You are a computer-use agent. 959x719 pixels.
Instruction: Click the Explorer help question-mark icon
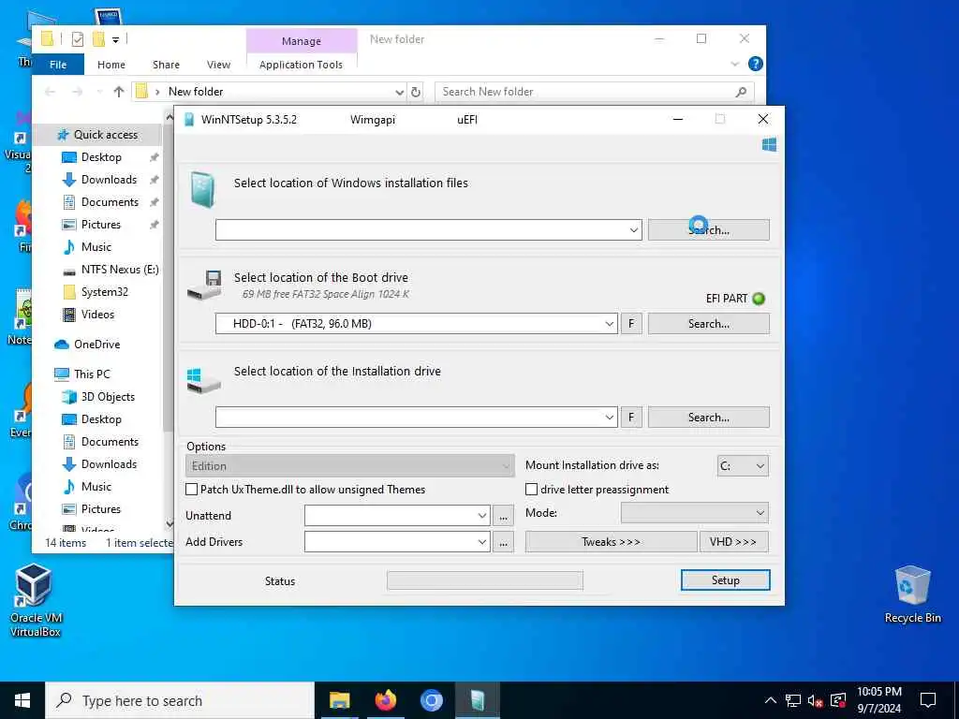[x=756, y=64]
